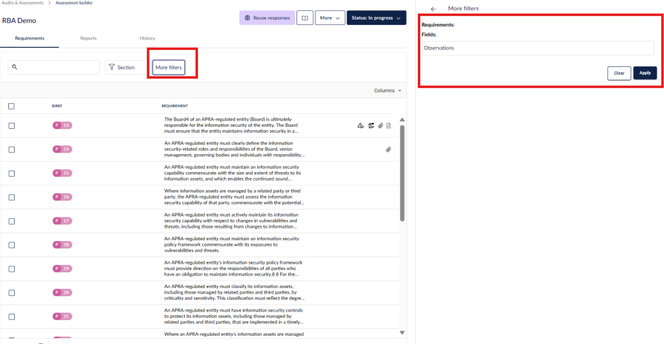This screenshot has width=664, height=344.
Task: Go to Audits & Assessments breadcrumb
Action: [22, 3]
